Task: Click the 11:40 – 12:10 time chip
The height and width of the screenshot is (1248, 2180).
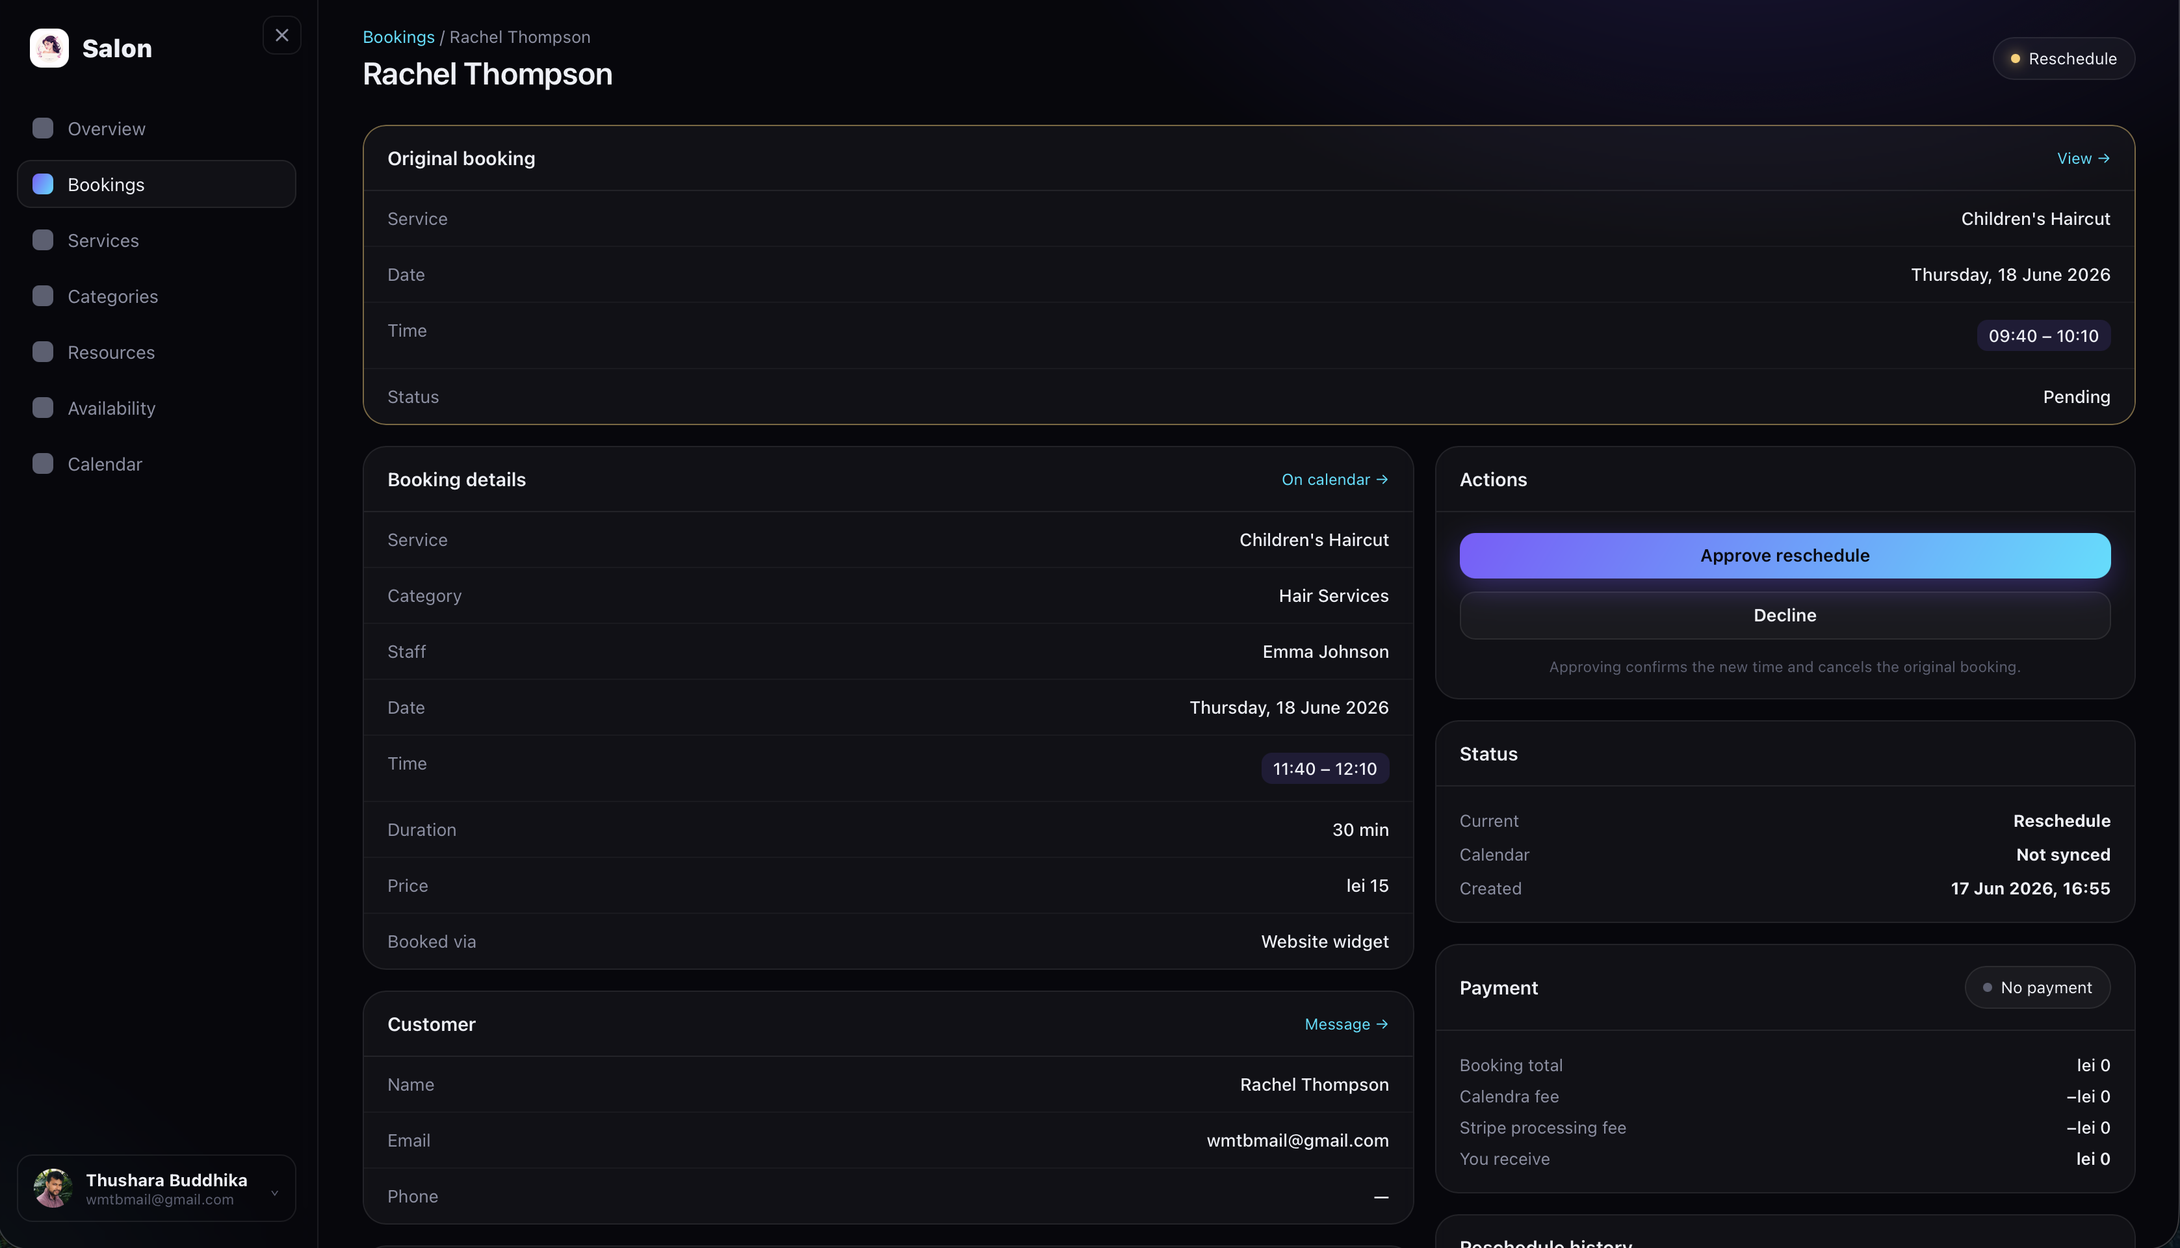Action: [1325, 769]
